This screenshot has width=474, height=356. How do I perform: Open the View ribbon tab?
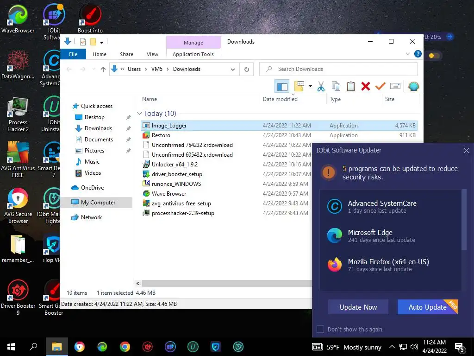coord(152,54)
